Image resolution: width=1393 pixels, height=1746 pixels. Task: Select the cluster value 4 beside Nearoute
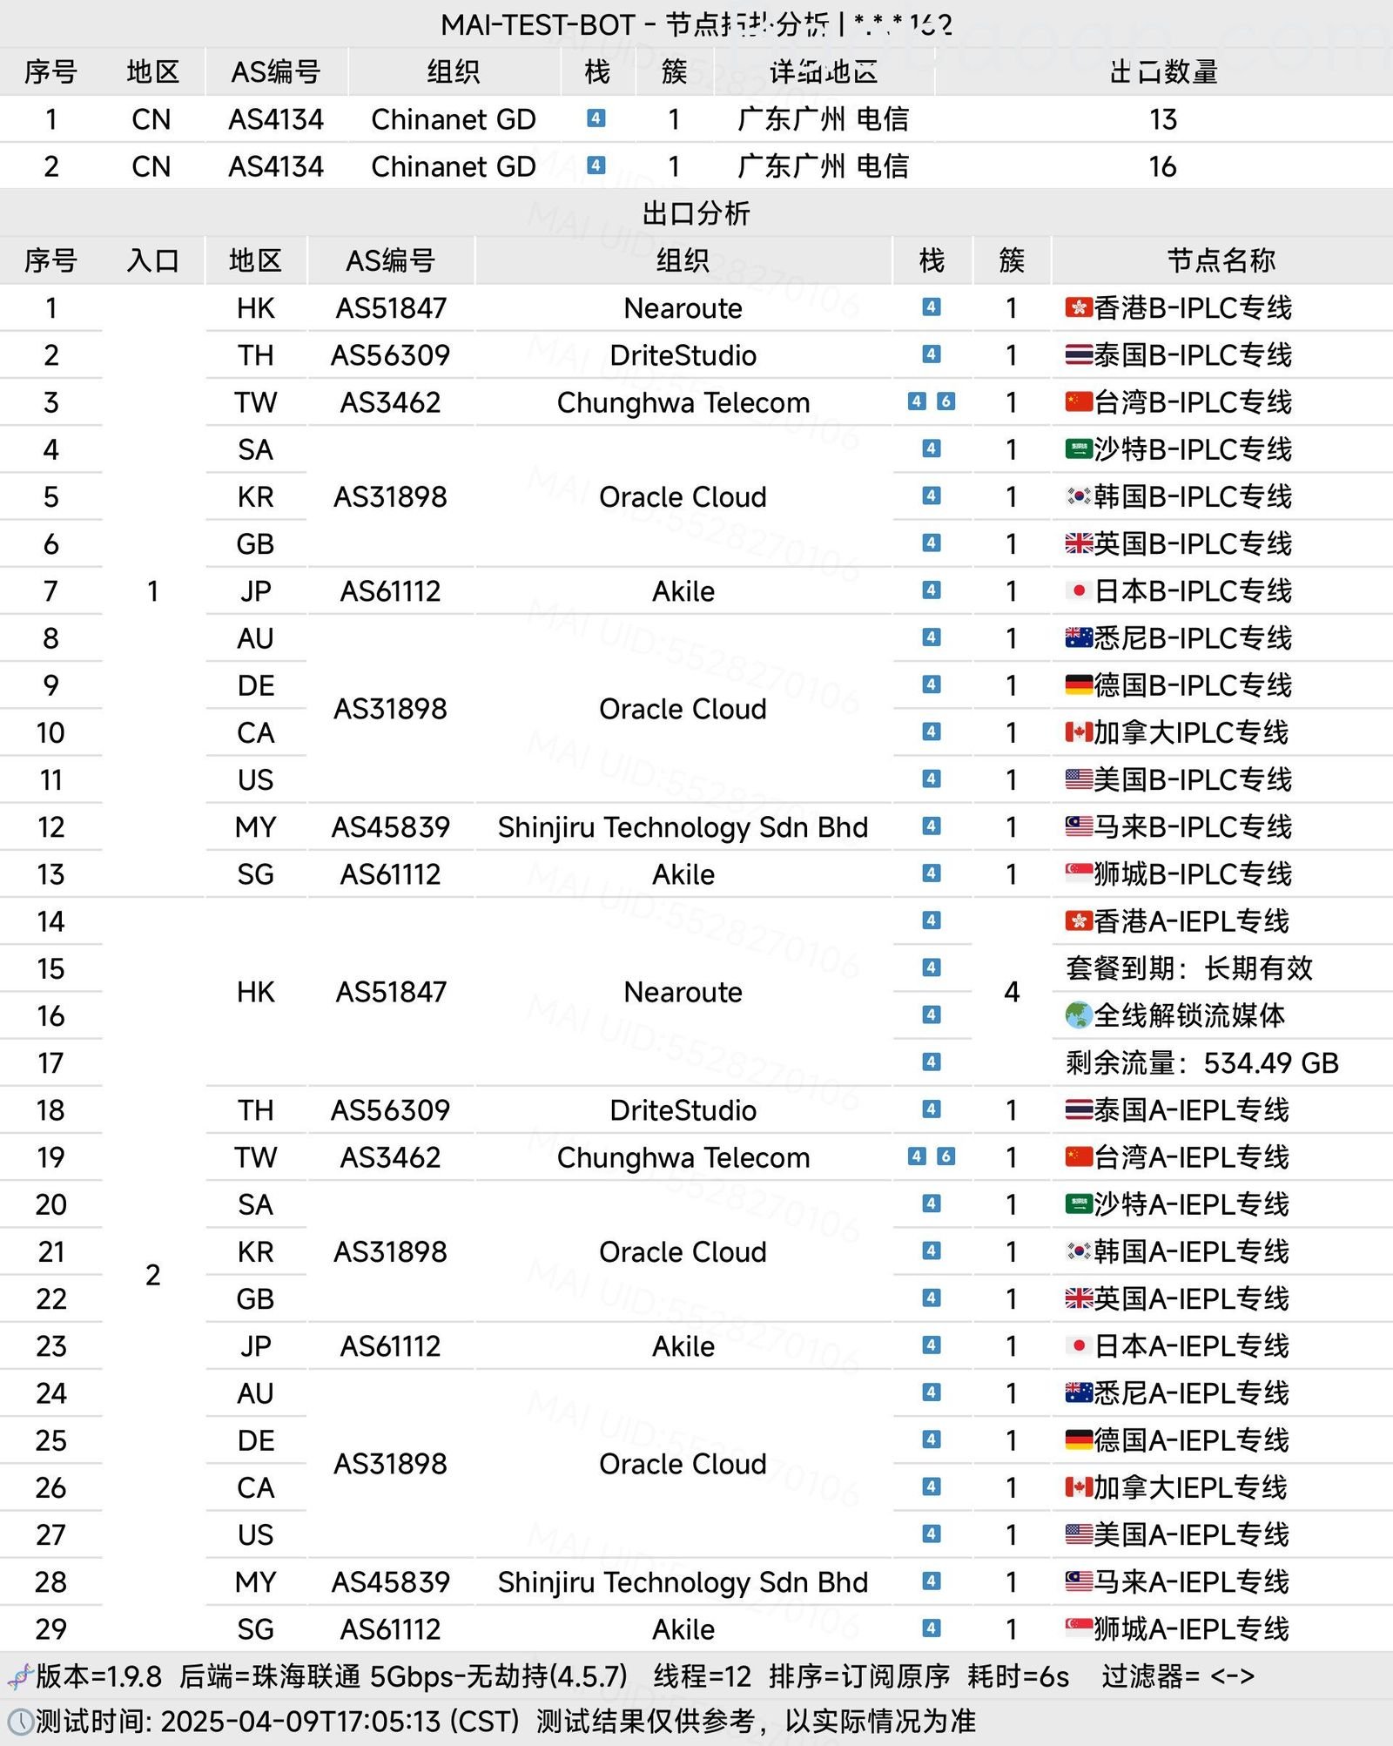click(x=1012, y=992)
